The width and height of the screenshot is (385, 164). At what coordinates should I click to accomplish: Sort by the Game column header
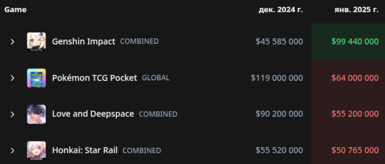[x=15, y=10]
